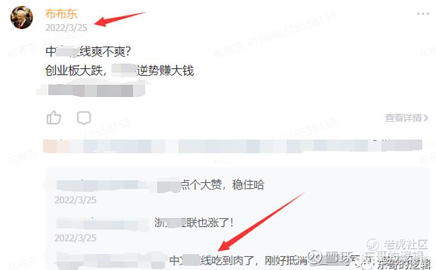436x270 pixels.
Task: Click the chevron arrow beside 查看详情
Action: (426, 118)
